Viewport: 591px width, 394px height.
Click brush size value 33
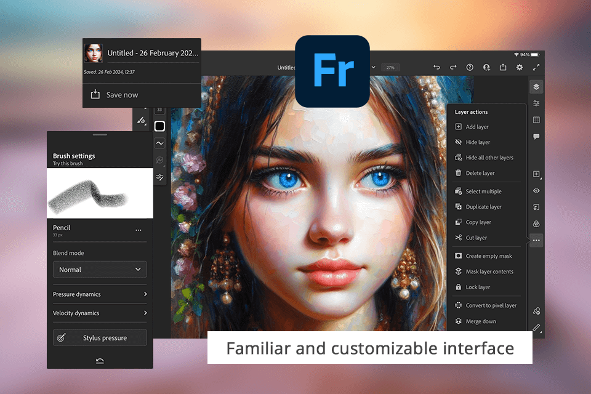[159, 110]
